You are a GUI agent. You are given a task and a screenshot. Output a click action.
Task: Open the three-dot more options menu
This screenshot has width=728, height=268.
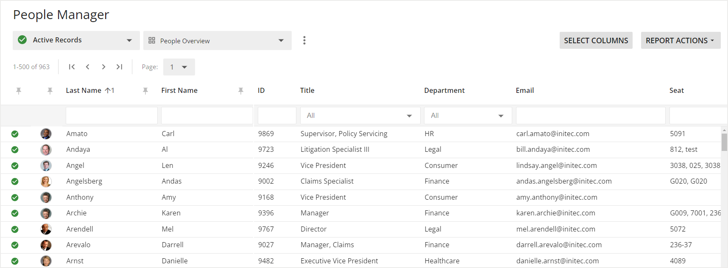(304, 40)
